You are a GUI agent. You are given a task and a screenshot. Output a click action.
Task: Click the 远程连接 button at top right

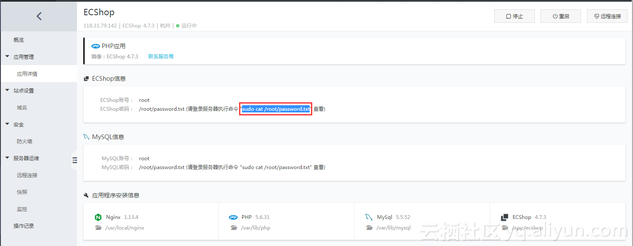[x=607, y=16]
